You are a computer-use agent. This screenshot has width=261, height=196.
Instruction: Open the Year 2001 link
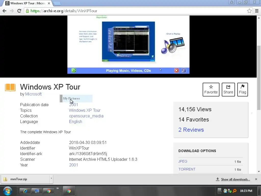click(x=73, y=165)
